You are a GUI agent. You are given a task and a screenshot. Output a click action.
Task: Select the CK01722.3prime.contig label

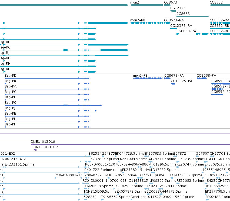tap(103, 170)
